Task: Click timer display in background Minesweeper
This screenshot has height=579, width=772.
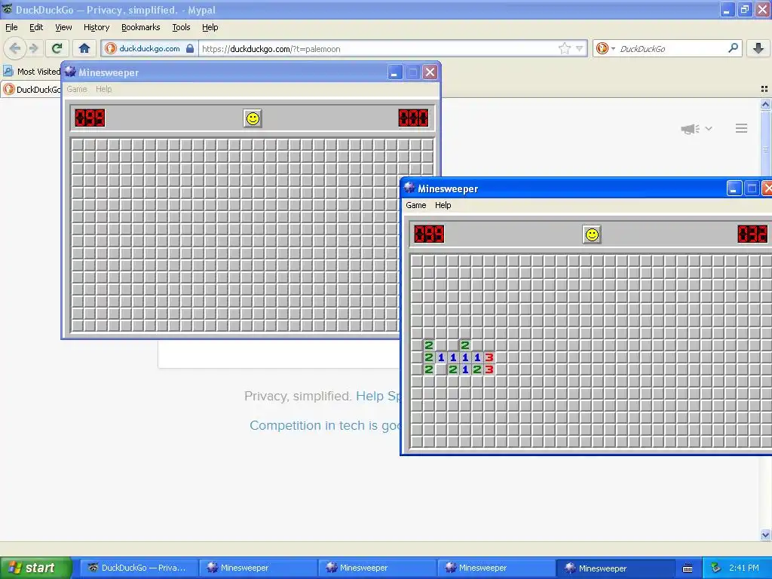Action: tap(413, 118)
